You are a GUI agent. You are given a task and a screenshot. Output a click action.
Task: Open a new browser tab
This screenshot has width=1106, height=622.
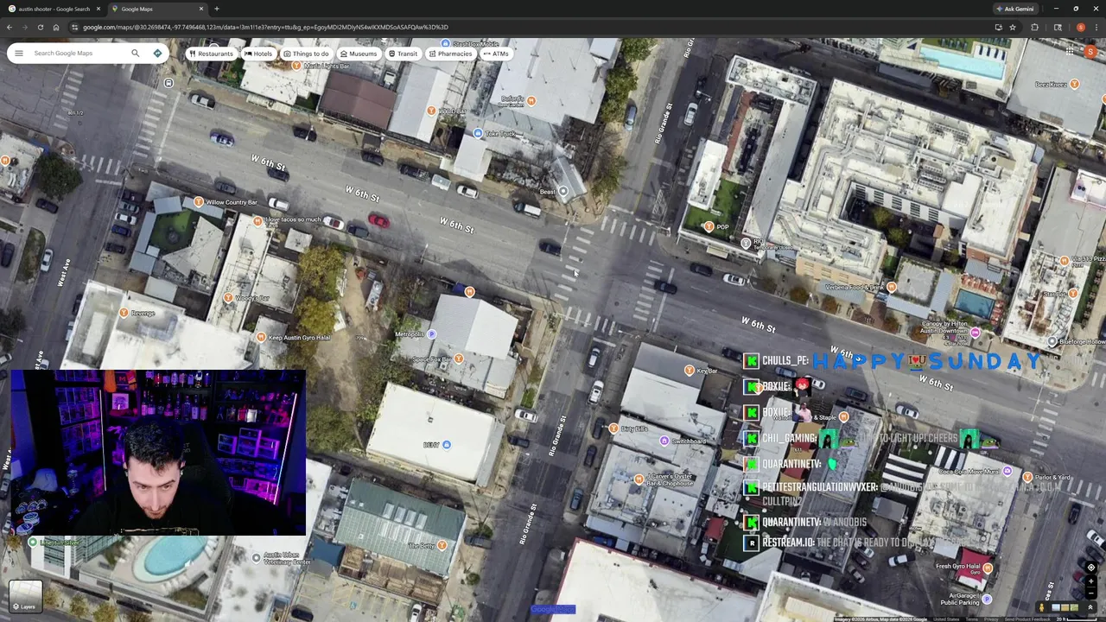[x=217, y=9]
